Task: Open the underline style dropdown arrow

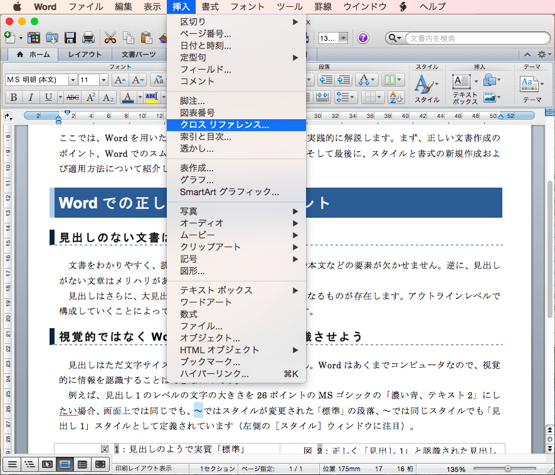Action: pos(60,97)
